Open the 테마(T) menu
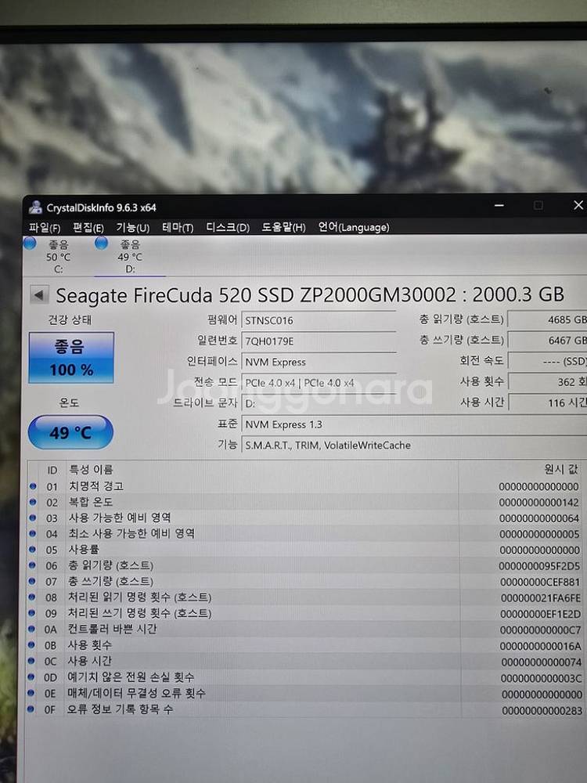The height and width of the screenshot is (783, 587). click(178, 228)
